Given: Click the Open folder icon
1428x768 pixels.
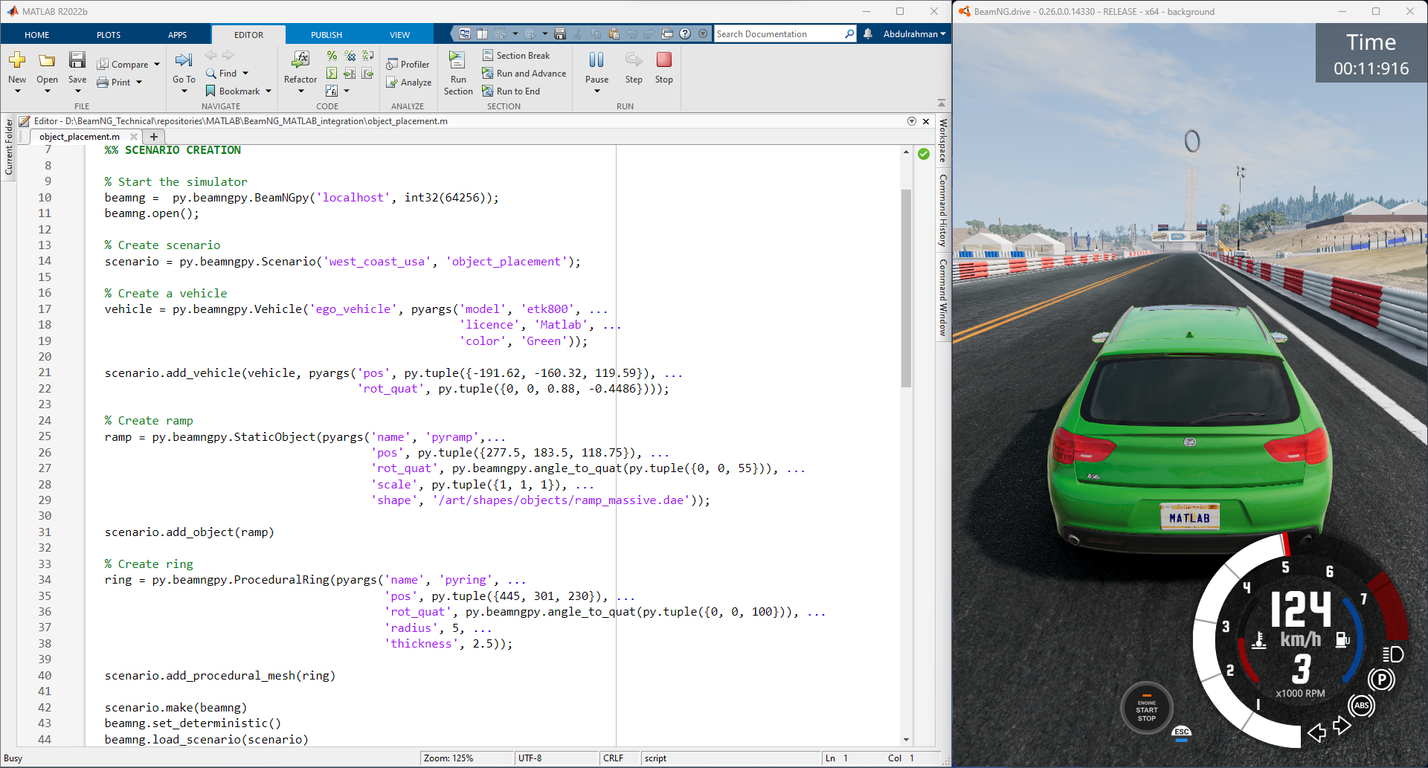Looking at the screenshot, I should pyautogui.click(x=47, y=60).
